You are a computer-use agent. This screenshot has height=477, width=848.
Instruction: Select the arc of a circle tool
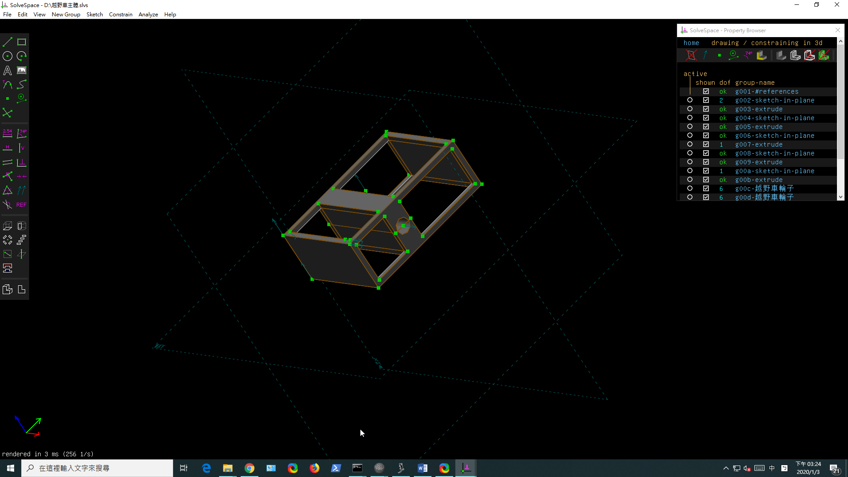(22, 56)
